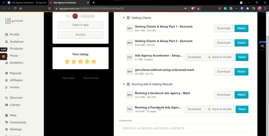
Task: Click the browser reload icon
Action: pos(15,9)
